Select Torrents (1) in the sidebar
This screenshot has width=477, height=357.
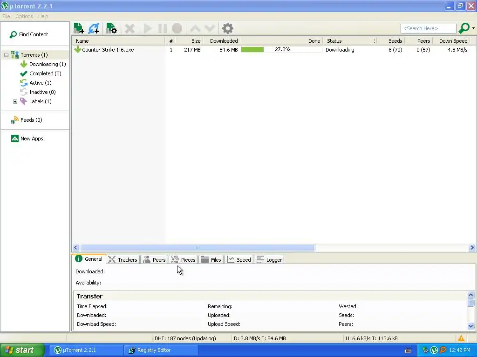[34, 55]
